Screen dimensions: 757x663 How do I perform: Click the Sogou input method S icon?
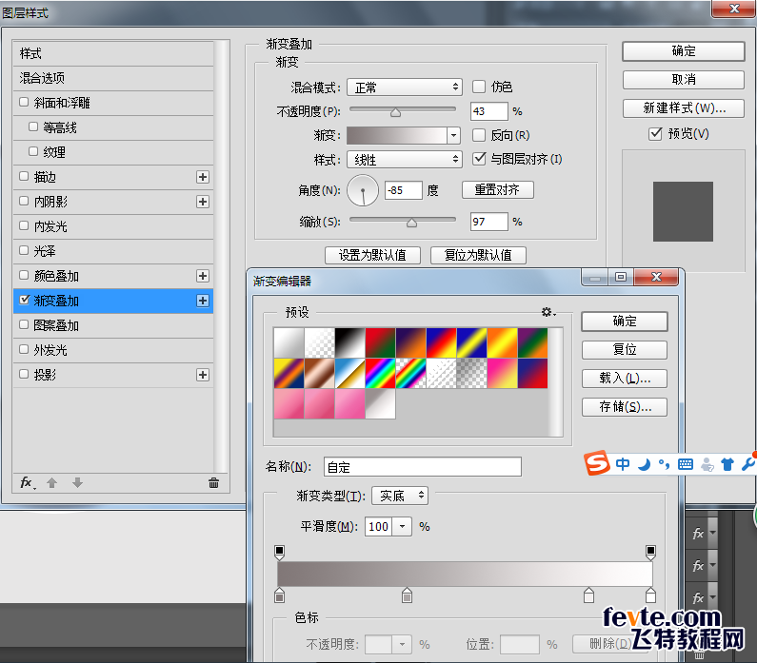click(596, 464)
